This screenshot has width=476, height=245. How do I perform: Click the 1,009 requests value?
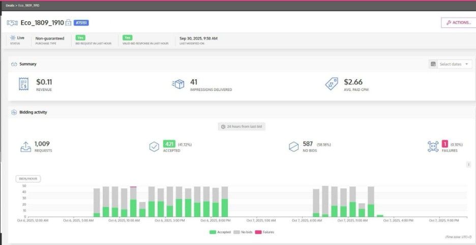tap(42, 144)
